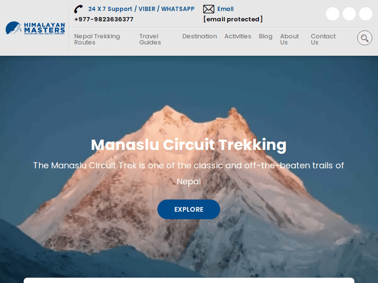Open the second white social circle icon
Image resolution: width=378 pixels, height=283 pixels.
pyautogui.click(x=349, y=14)
